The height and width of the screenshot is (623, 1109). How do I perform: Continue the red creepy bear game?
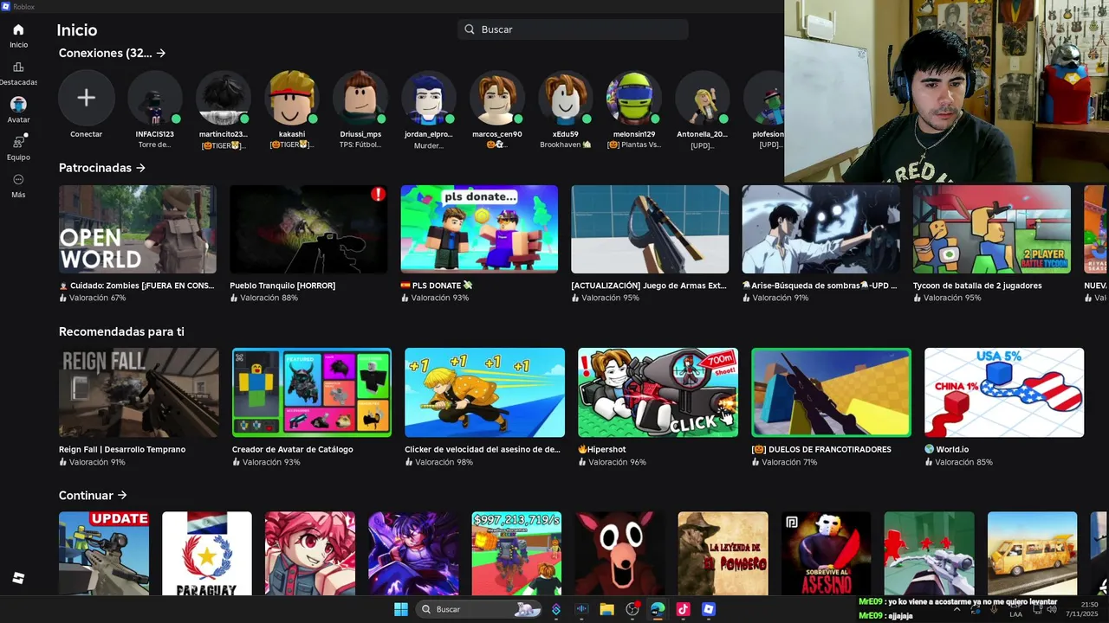coord(619,553)
